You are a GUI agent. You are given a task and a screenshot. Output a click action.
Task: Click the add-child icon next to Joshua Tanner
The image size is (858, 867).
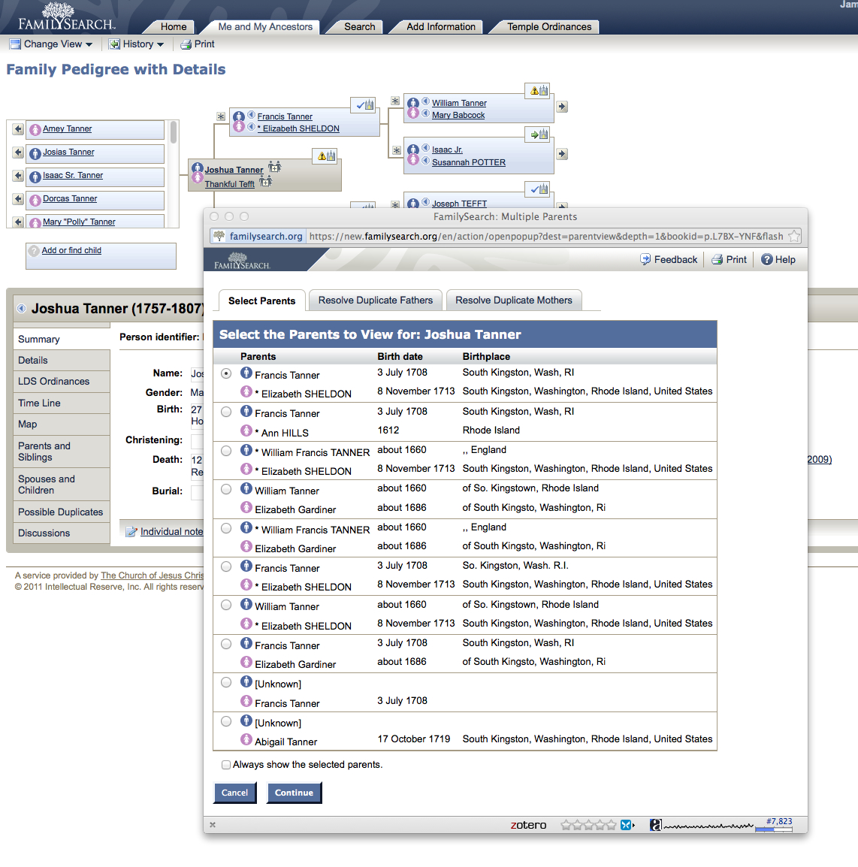[275, 167]
